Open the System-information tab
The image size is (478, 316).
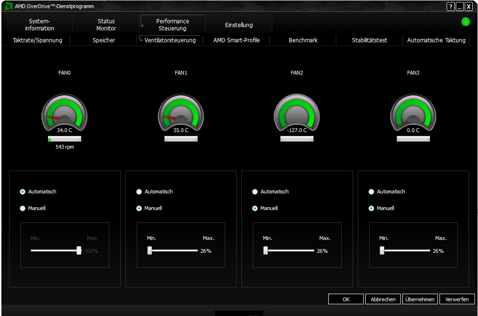point(39,25)
